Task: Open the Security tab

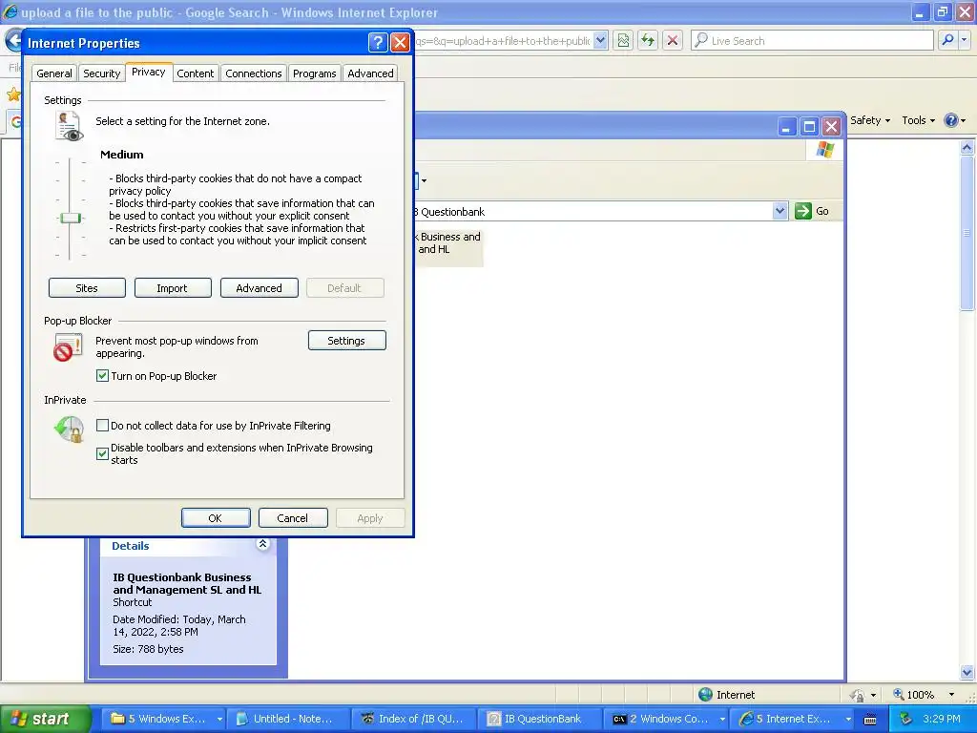Action: (101, 73)
